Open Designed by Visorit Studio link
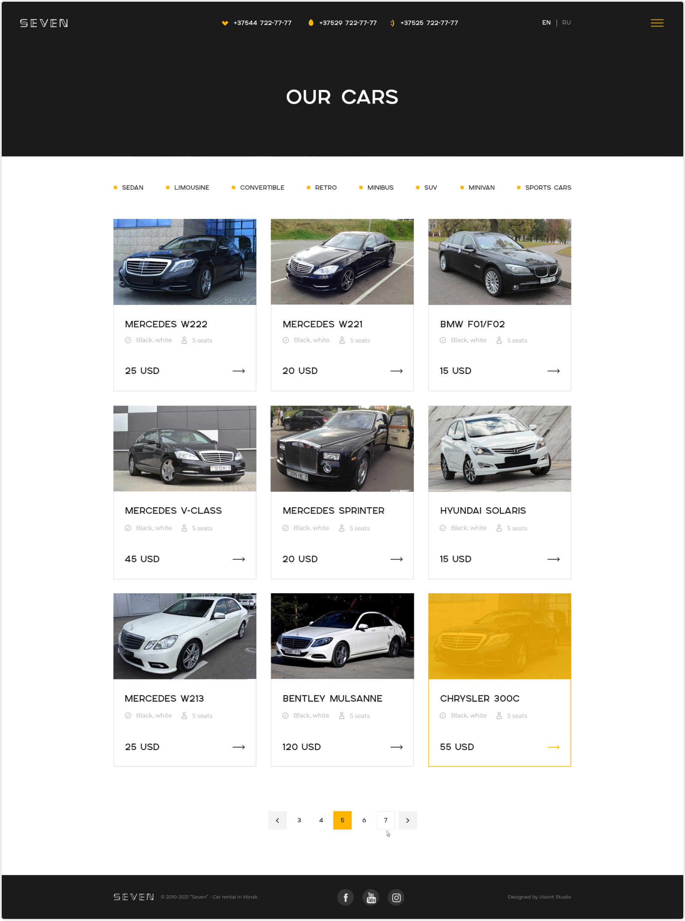 tap(539, 897)
